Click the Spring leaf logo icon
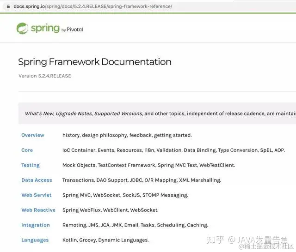Image resolution: width=296 pixels, height=252 pixels. point(22,28)
